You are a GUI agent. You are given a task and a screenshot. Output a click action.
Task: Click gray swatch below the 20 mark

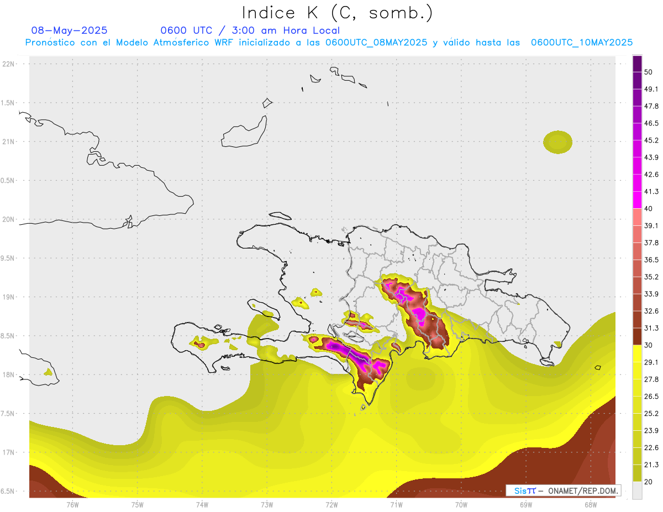(x=637, y=490)
